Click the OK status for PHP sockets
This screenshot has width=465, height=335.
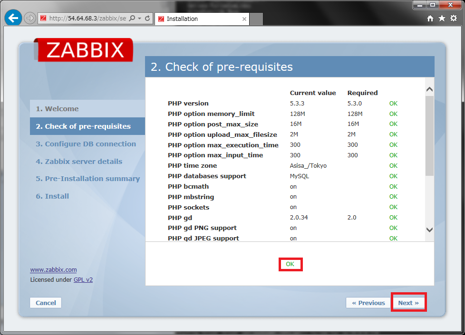click(393, 207)
